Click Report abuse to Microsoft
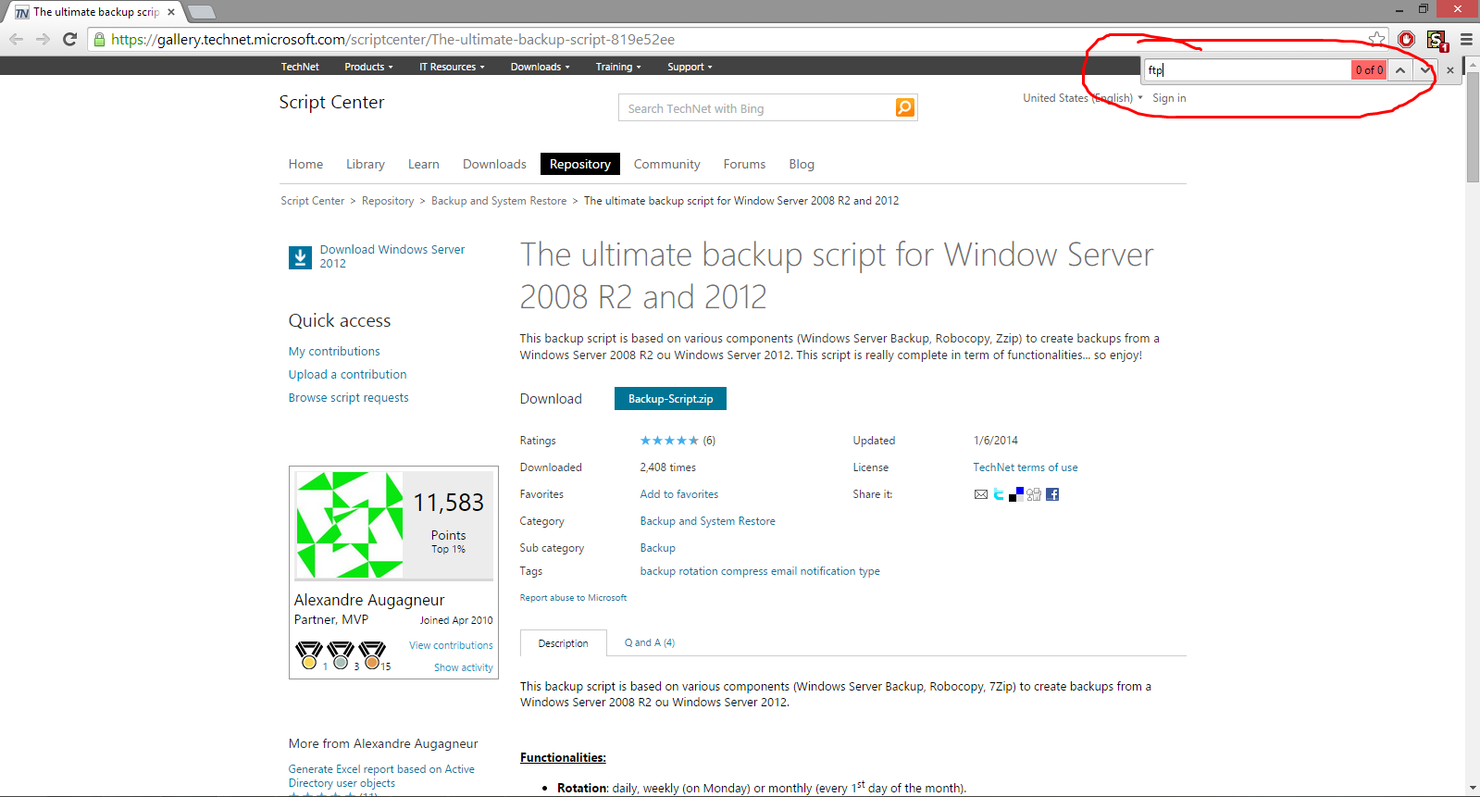 [573, 598]
